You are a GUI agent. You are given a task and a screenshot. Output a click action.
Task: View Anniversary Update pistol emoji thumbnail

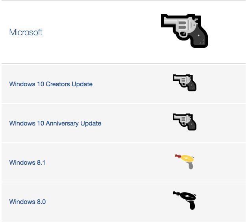(185, 122)
